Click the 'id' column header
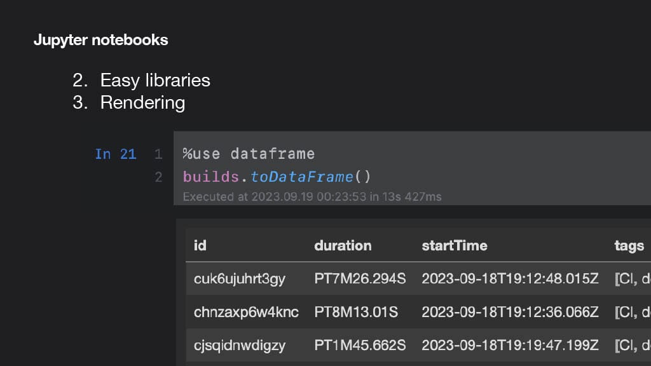Viewport: 651px width, 366px height. (x=200, y=246)
